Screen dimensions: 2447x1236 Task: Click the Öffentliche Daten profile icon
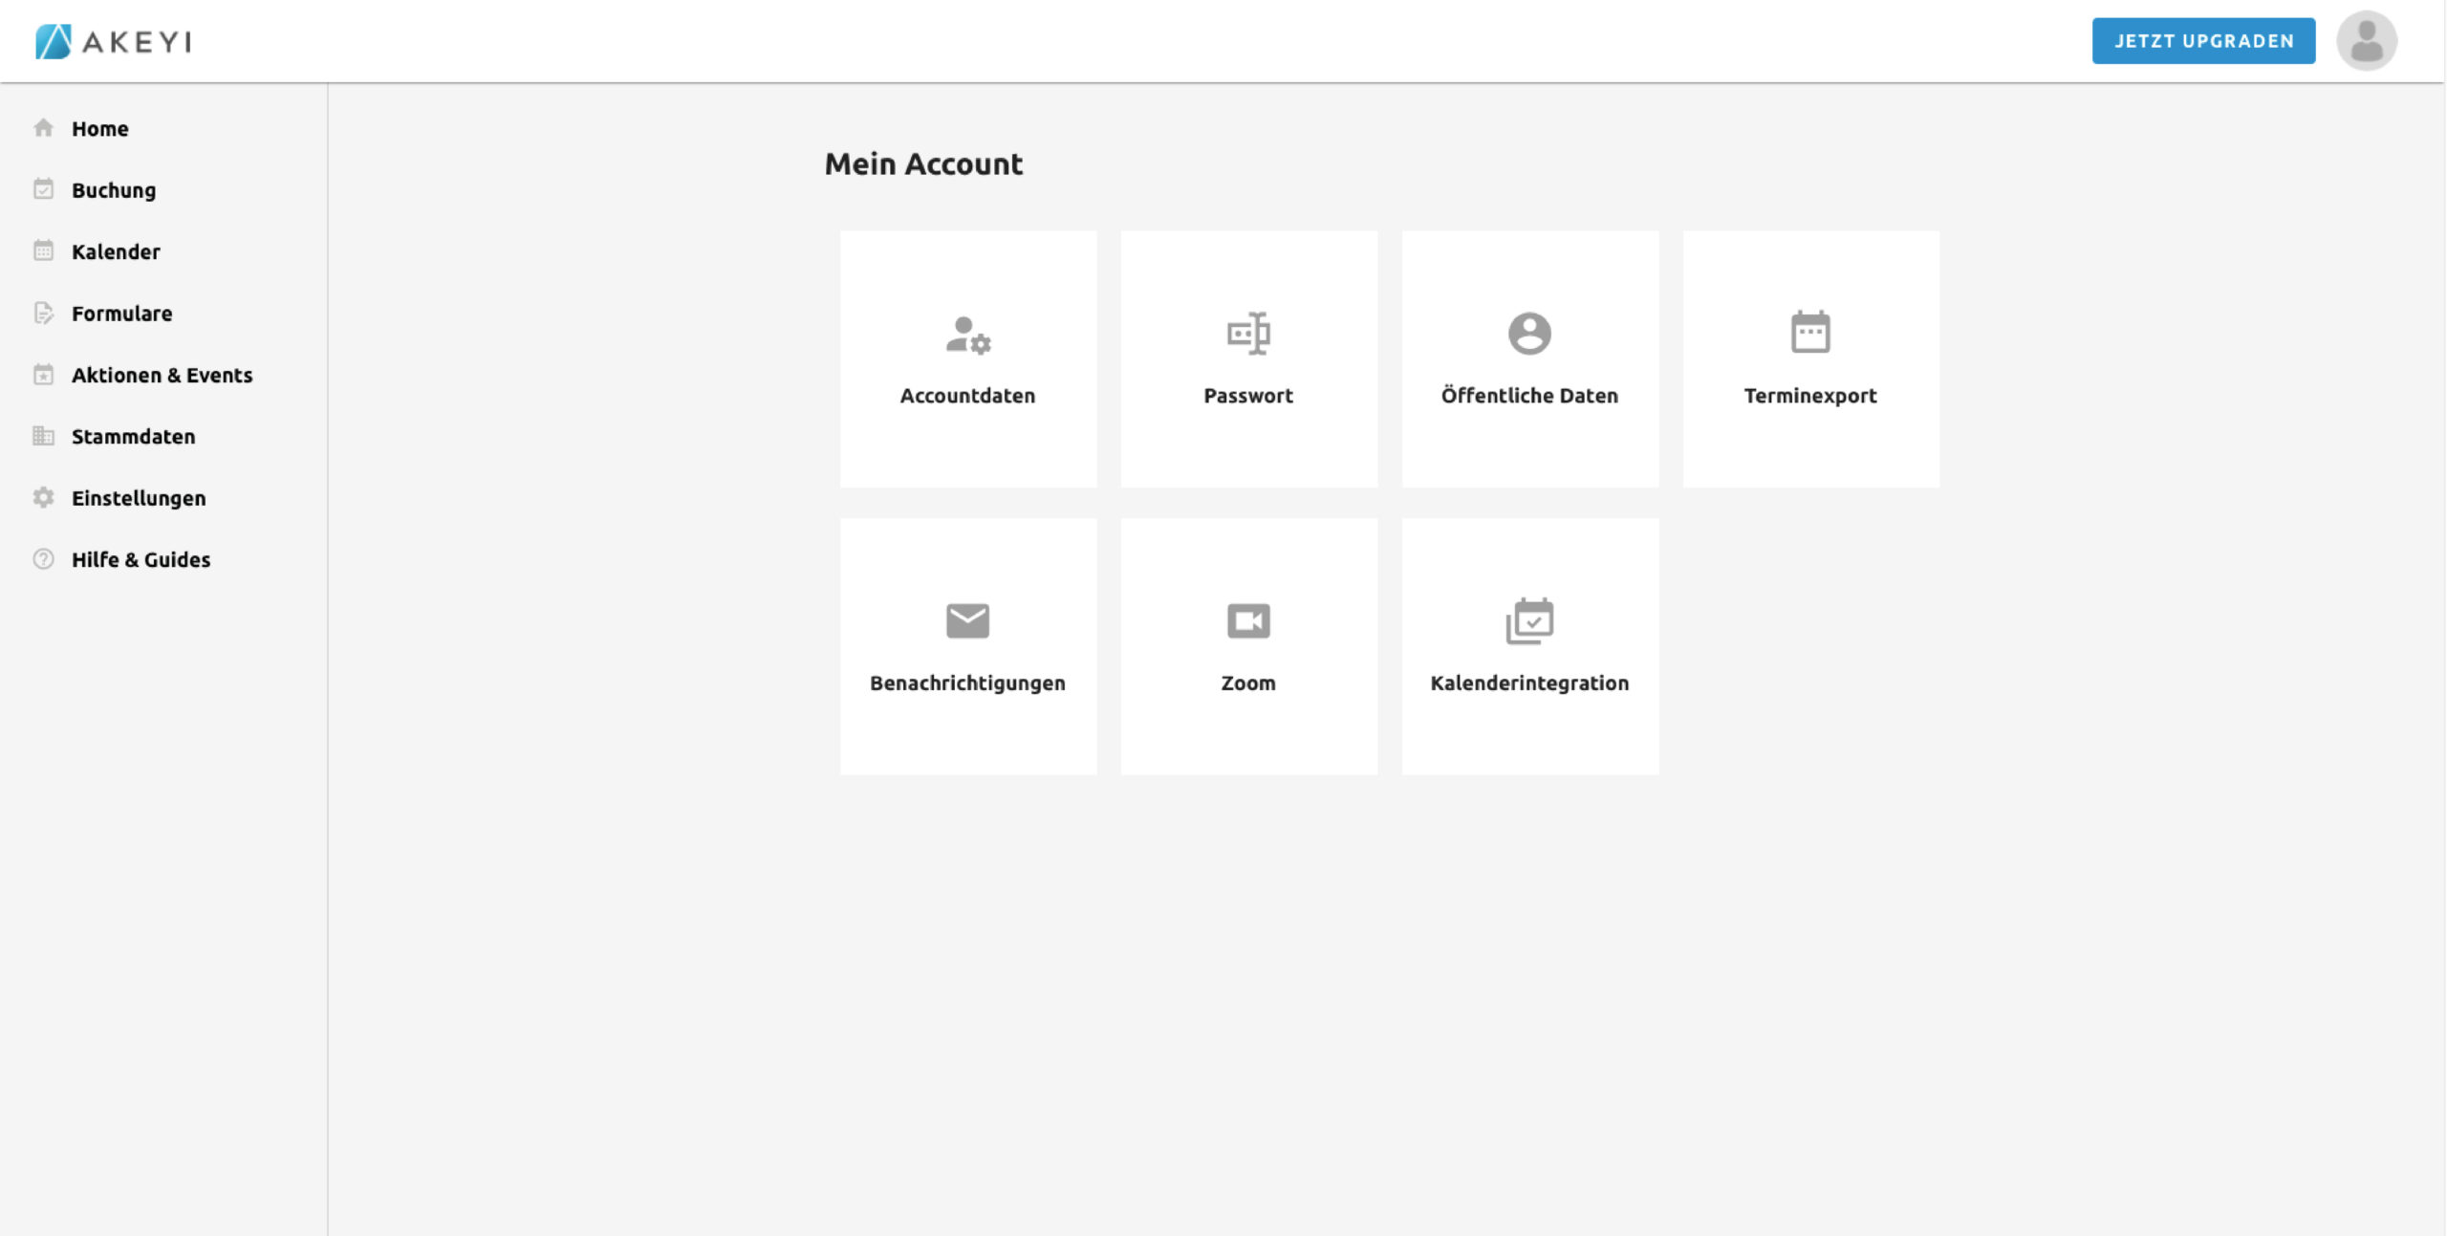pos(1529,334)
